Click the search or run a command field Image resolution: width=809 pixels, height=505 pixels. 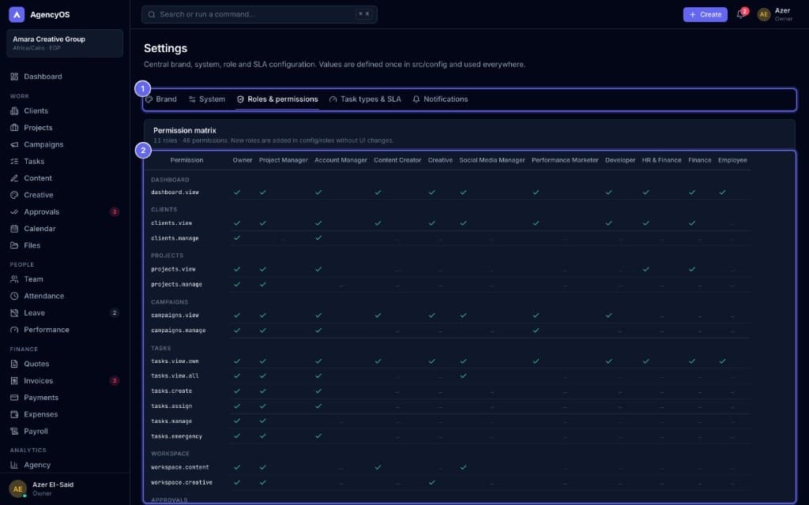(x=259, y=14)
